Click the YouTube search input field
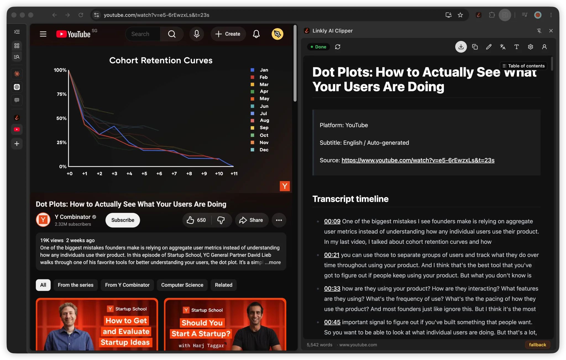 (x=143, y=34)
